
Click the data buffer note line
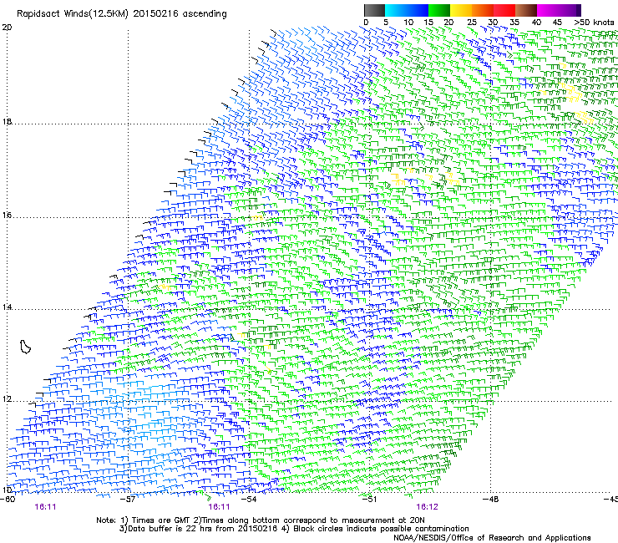(x=294, y=529)
